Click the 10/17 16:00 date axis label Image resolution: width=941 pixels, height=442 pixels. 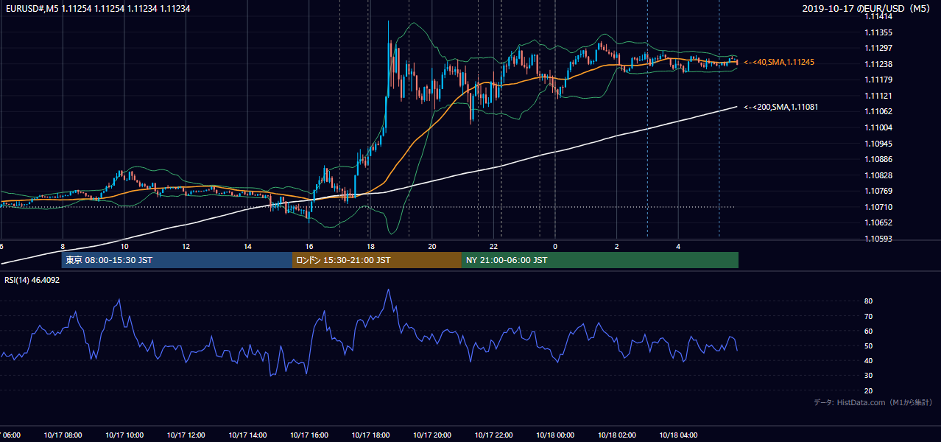click(309, 435)
